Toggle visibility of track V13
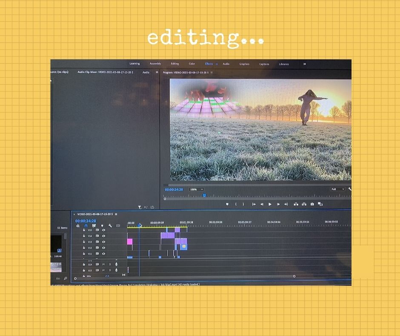The height and width of the screenshot is (336, 400). (103, 242)
